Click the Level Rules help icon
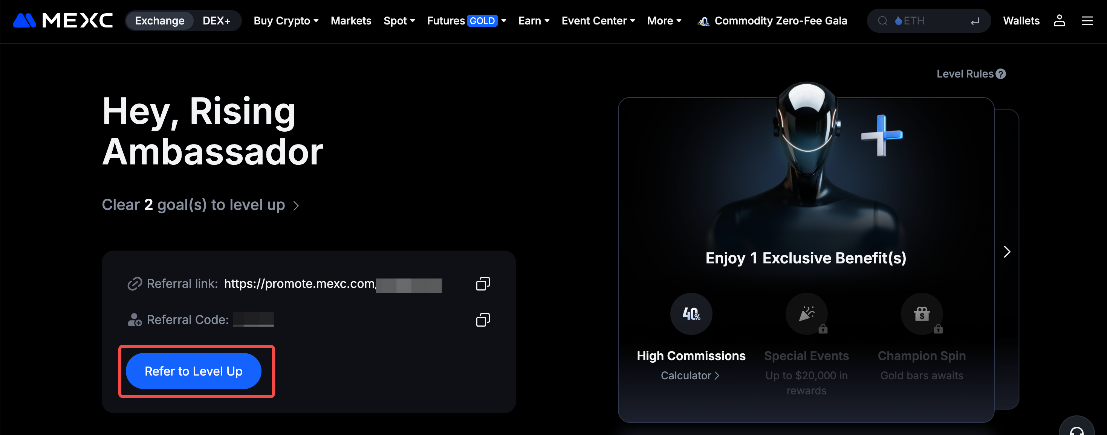The image size is (1107, 435). pyautogui.click(x=1001, y=74)
